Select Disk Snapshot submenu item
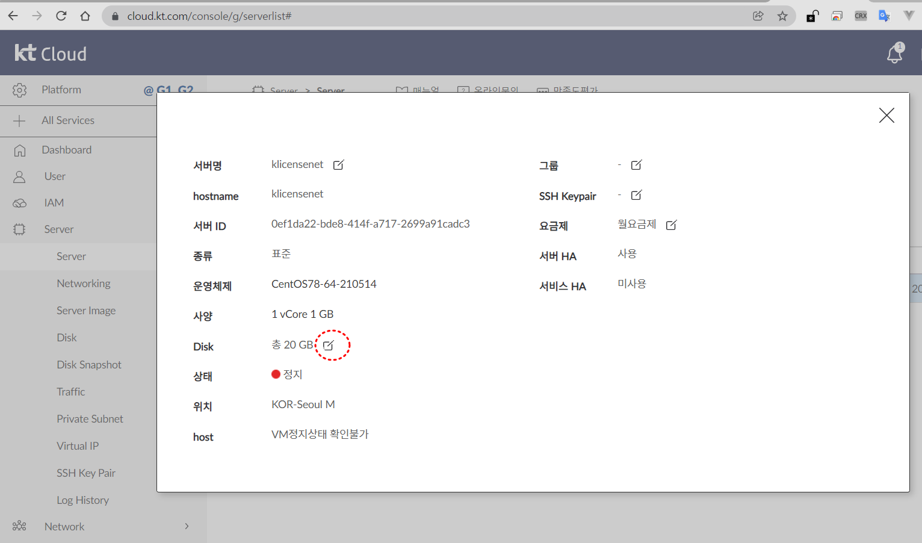Viewport: 922px width, 543px height. coord(89,365)
